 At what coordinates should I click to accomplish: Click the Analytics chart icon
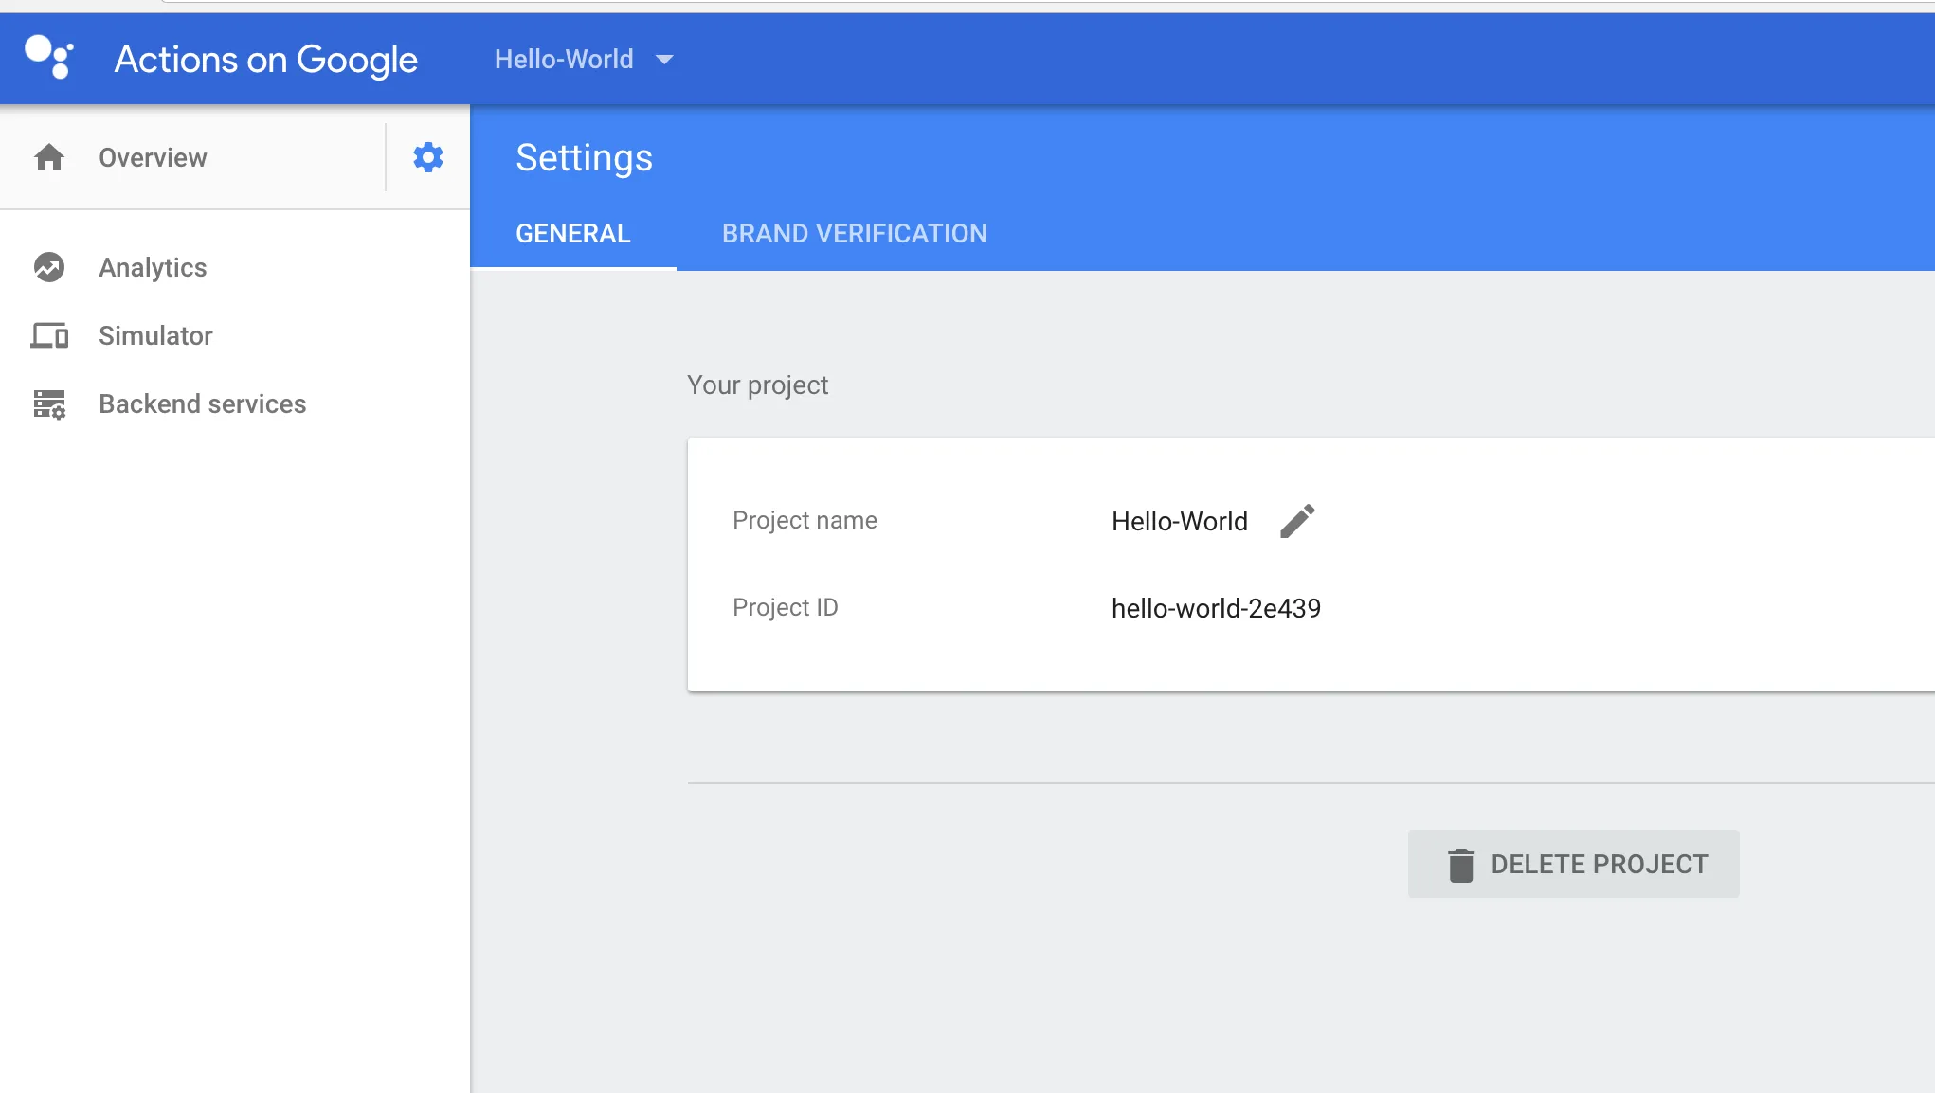pos(49,268)
